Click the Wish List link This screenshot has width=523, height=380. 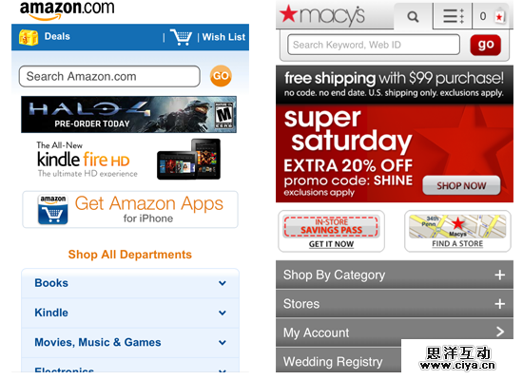[223, 37]
